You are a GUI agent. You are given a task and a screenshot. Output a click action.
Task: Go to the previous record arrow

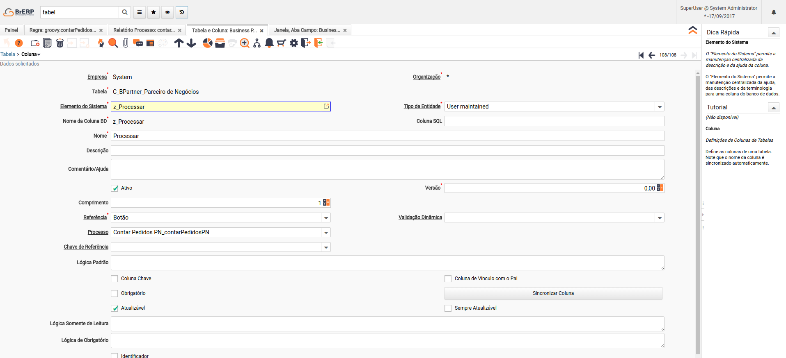652,55
